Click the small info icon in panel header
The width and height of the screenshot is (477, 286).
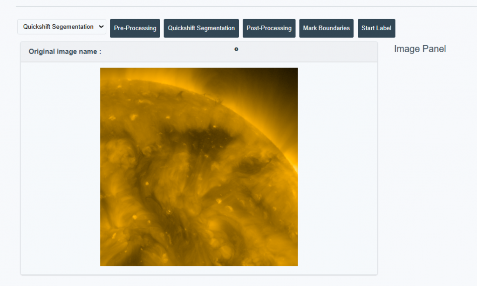pyautogui.click(x=236, y=49)
